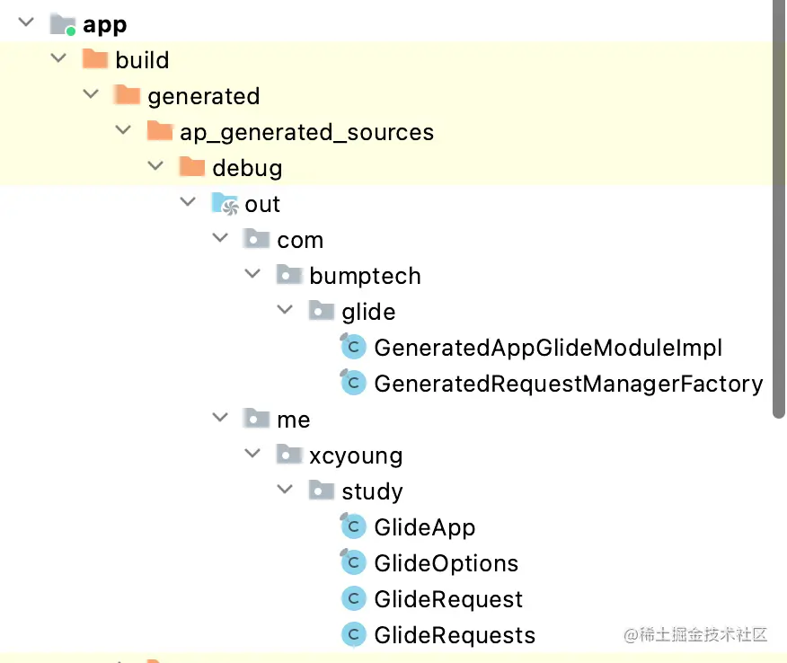Select the ap_generated_sources label
The image size is (787, 663).
(306, 132)
